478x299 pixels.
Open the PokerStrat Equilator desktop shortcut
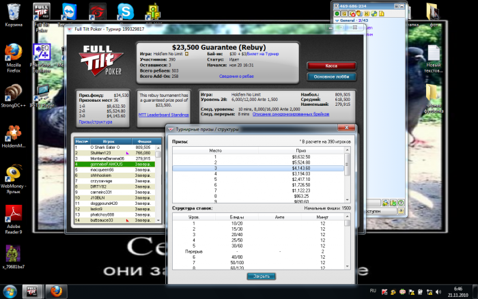click(42, 58)
